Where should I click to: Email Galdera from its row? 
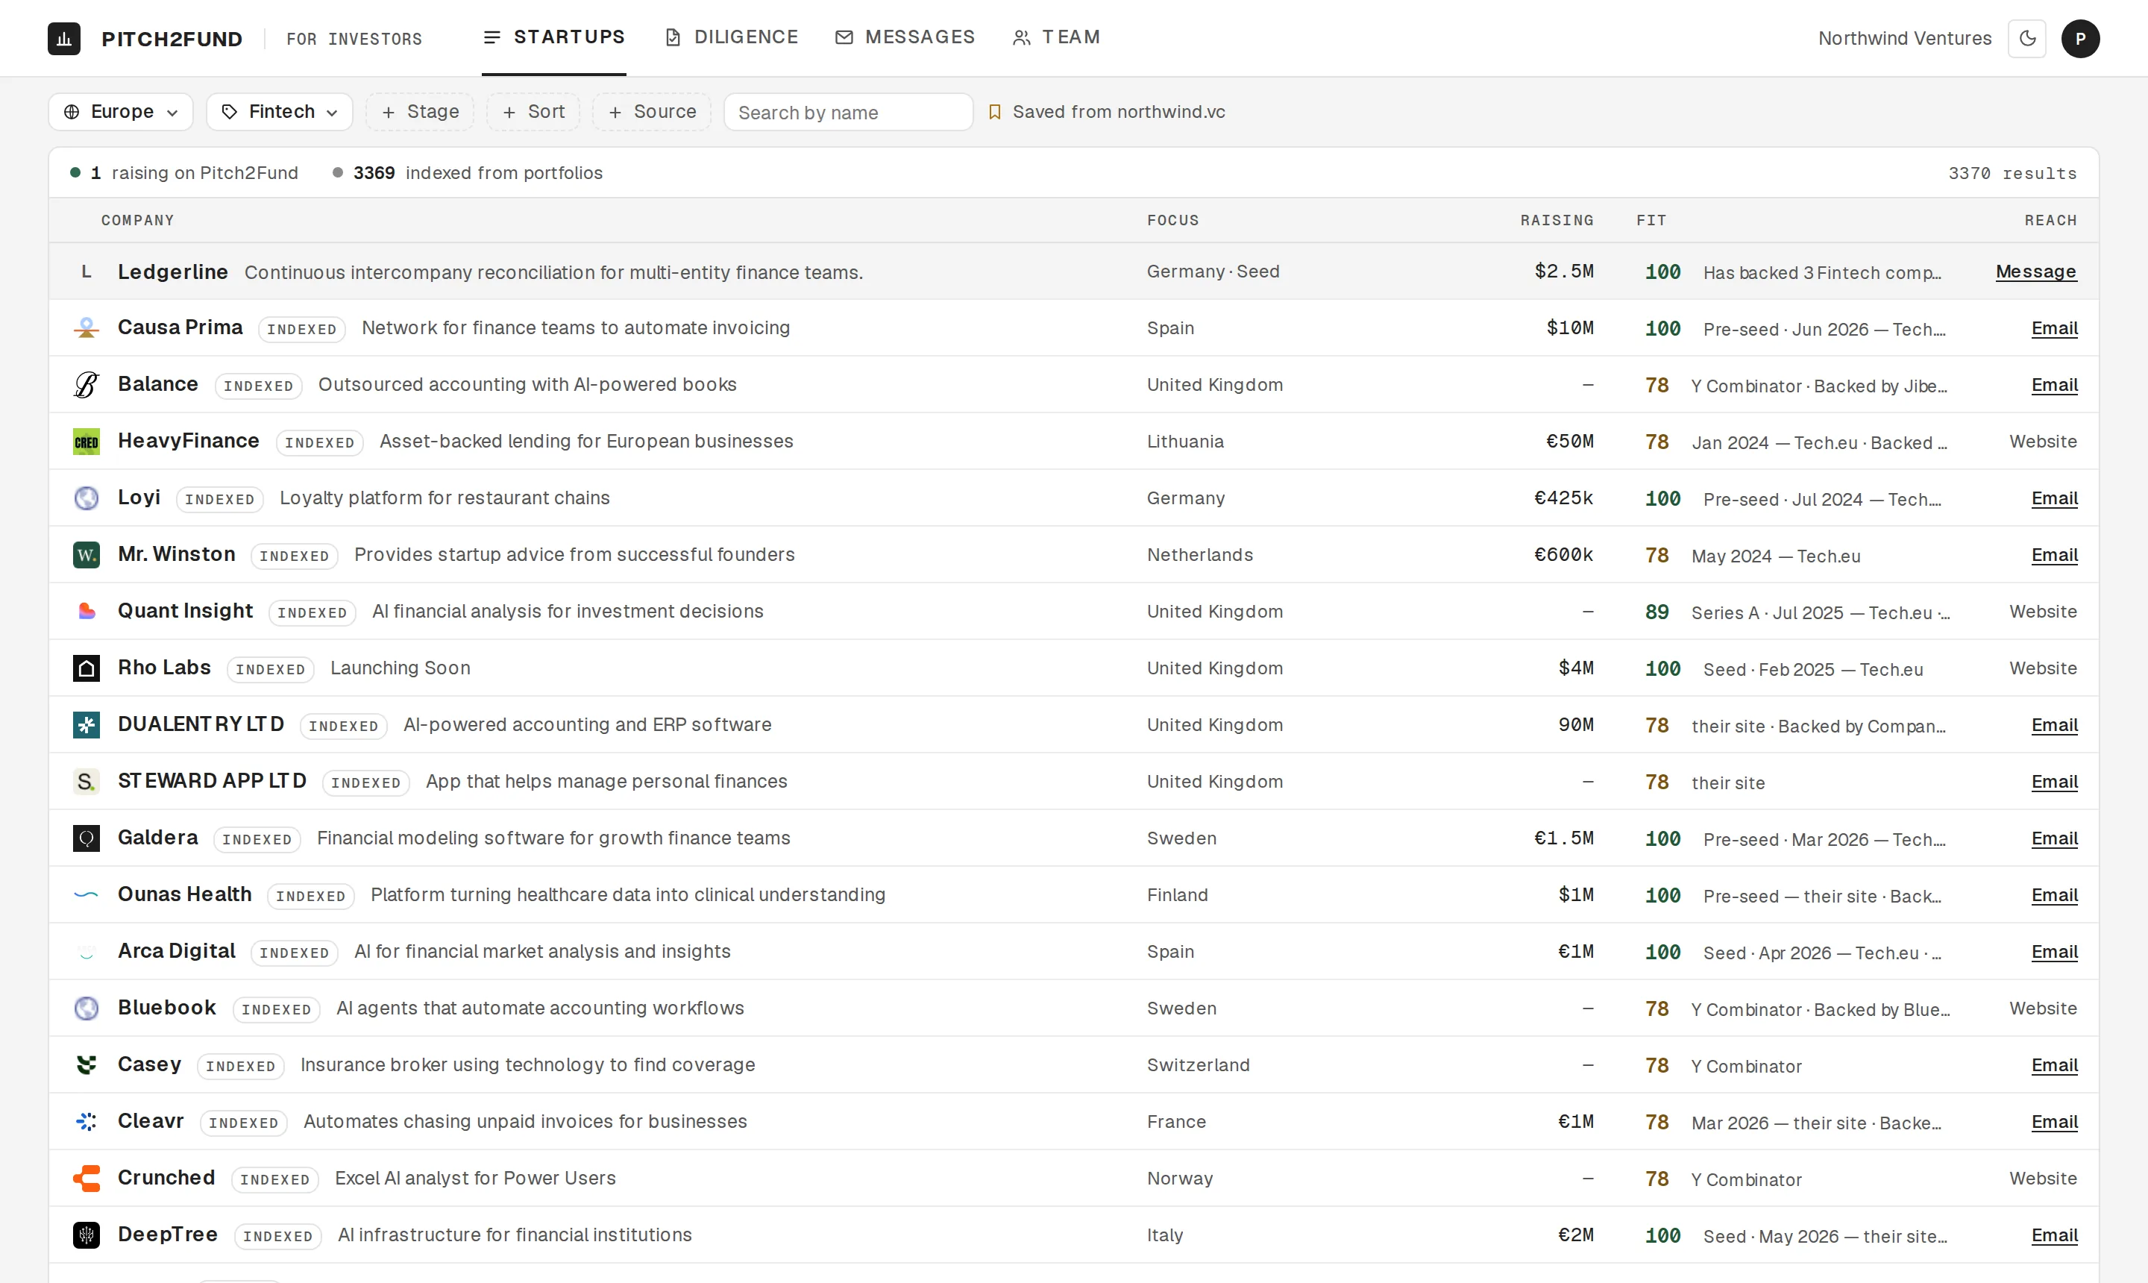point(2054,838)
